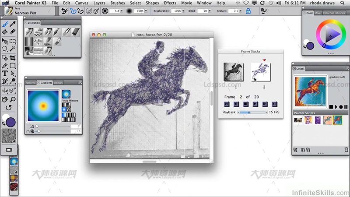Record script button in Scripts panel
This screenshot has height=197, width=350.
(341, 107)
